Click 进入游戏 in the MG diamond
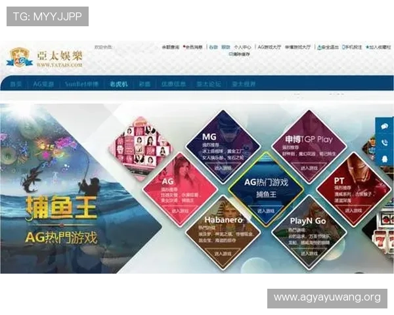This screenshot has height=315, width=394. coord(223,168)
